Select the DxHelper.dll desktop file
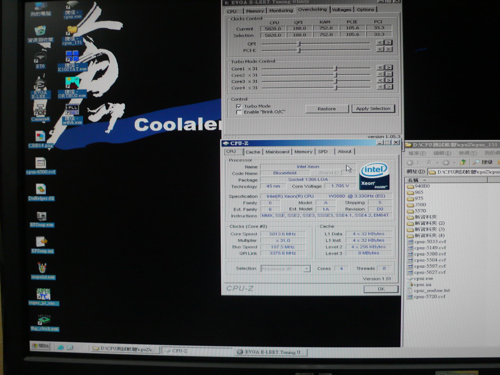Viewport: 500px width, 375px height. coord(41,192)
